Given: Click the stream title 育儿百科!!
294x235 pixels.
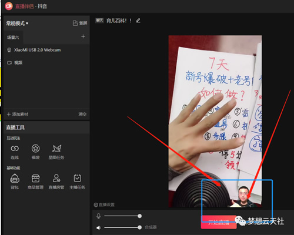Looking at the screenshot, I should coord(119,21).
